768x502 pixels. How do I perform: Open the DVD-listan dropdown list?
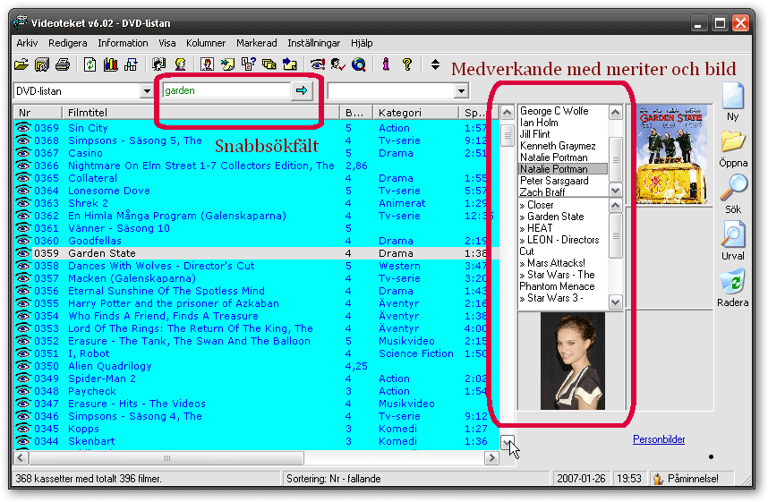coord(147,91)
